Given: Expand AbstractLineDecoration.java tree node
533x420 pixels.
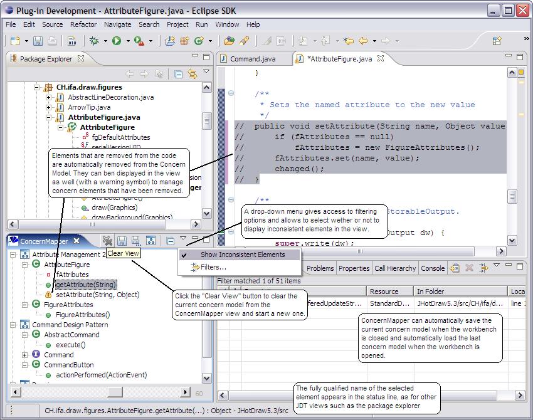Looking at the screenshot, I should click(x=49, y=98).
